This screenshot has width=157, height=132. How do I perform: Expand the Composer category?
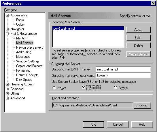tap(7, 89)
